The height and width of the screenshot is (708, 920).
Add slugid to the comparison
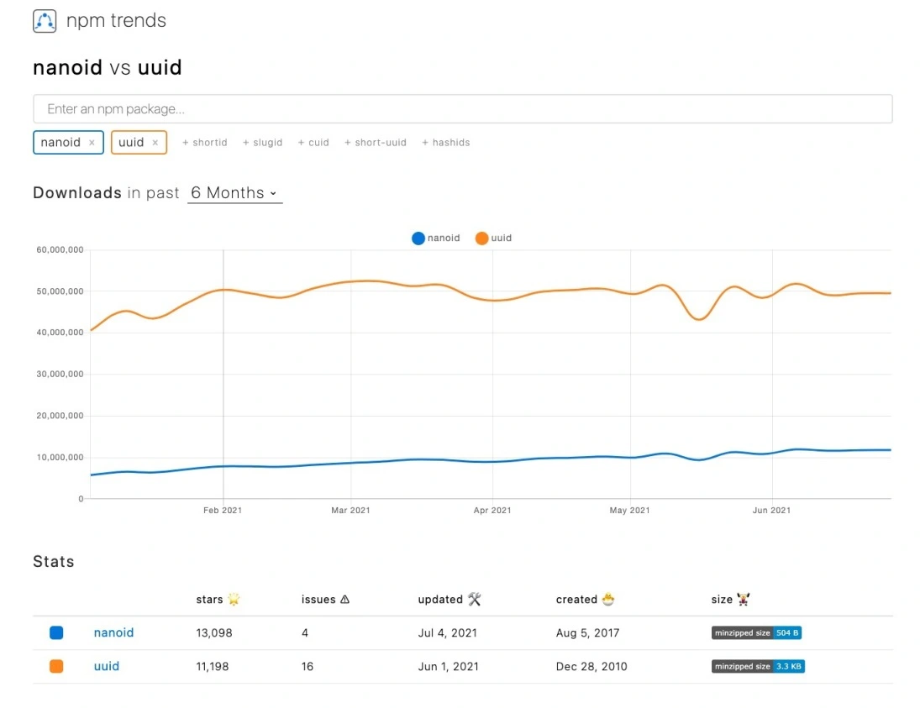coord(263,143)
